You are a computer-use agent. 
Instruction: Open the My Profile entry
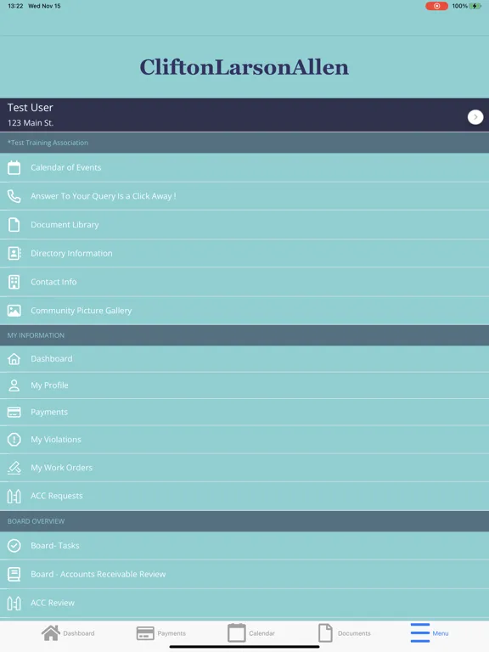click(244, 385)
